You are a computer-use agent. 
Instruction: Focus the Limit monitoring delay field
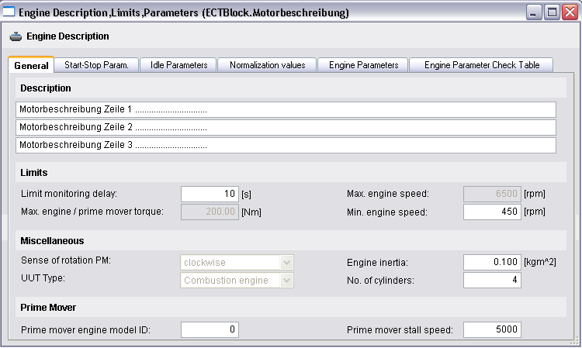point(210,194)
